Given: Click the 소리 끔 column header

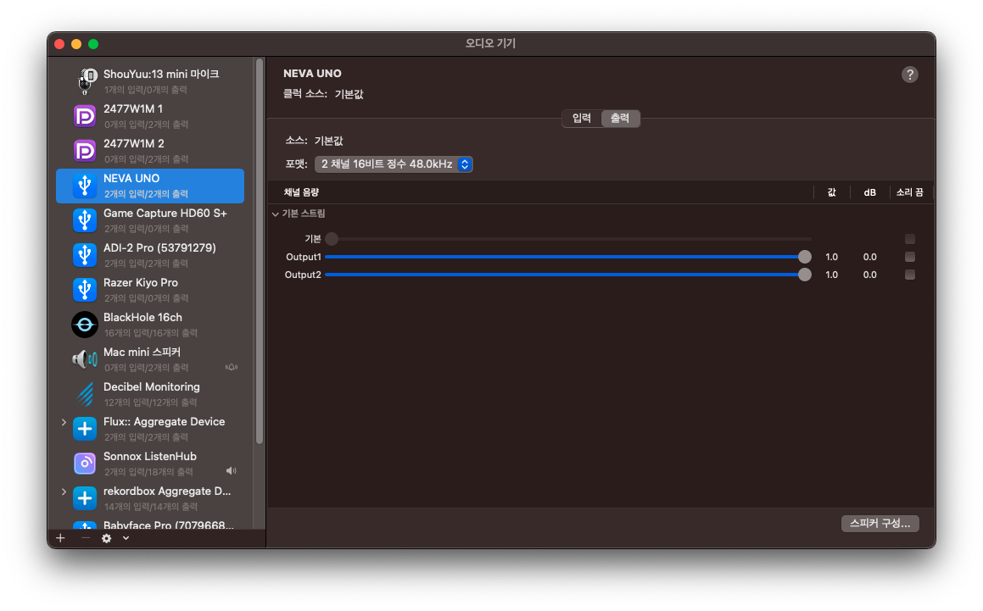Looking at the screenshot, I should point(909,192).
